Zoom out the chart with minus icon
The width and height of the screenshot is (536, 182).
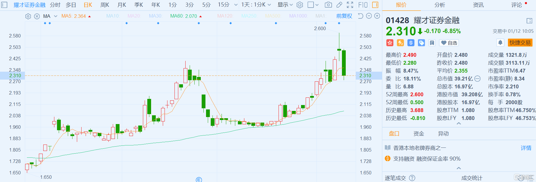[369, 16]
